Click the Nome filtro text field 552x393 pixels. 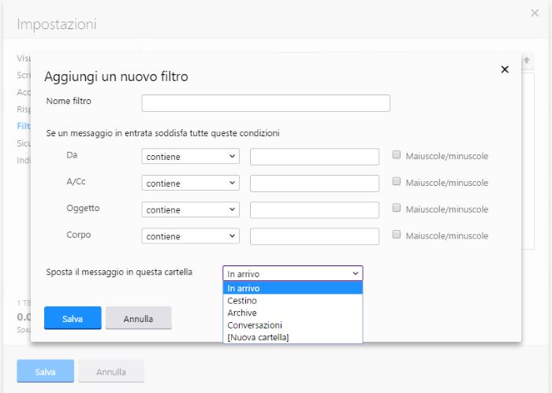pos(266,103)
